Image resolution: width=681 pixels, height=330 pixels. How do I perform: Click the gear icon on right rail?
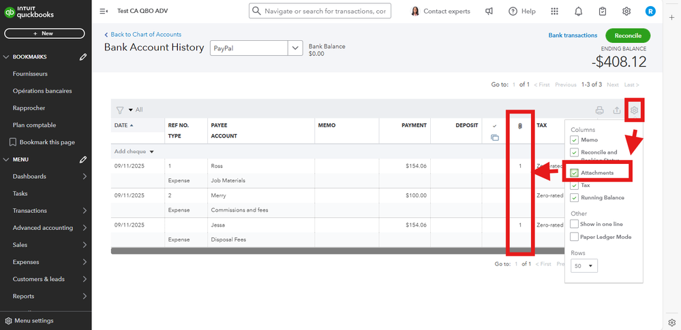(672, 323)
